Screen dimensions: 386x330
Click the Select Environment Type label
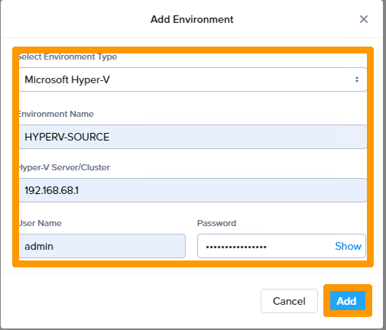pyautogui.click(x=67, y=57)
